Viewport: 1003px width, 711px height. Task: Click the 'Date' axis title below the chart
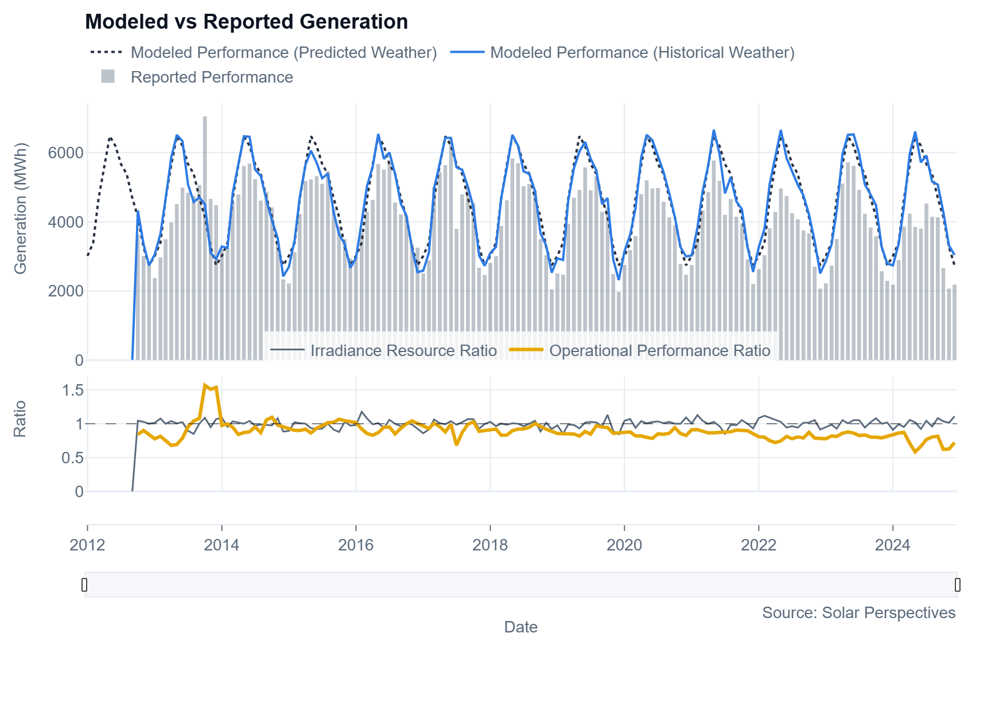tap(521, 627)
